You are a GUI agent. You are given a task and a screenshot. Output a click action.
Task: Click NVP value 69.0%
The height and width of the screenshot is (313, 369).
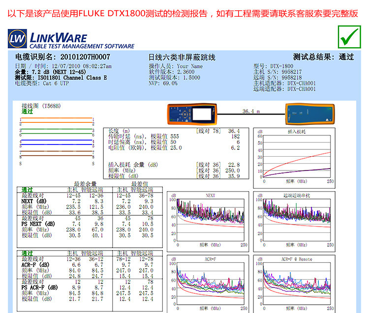pos(170,83)
